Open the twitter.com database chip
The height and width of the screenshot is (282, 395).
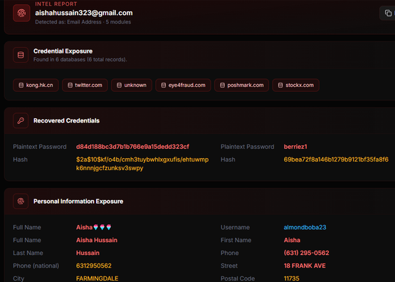(85, 85)
